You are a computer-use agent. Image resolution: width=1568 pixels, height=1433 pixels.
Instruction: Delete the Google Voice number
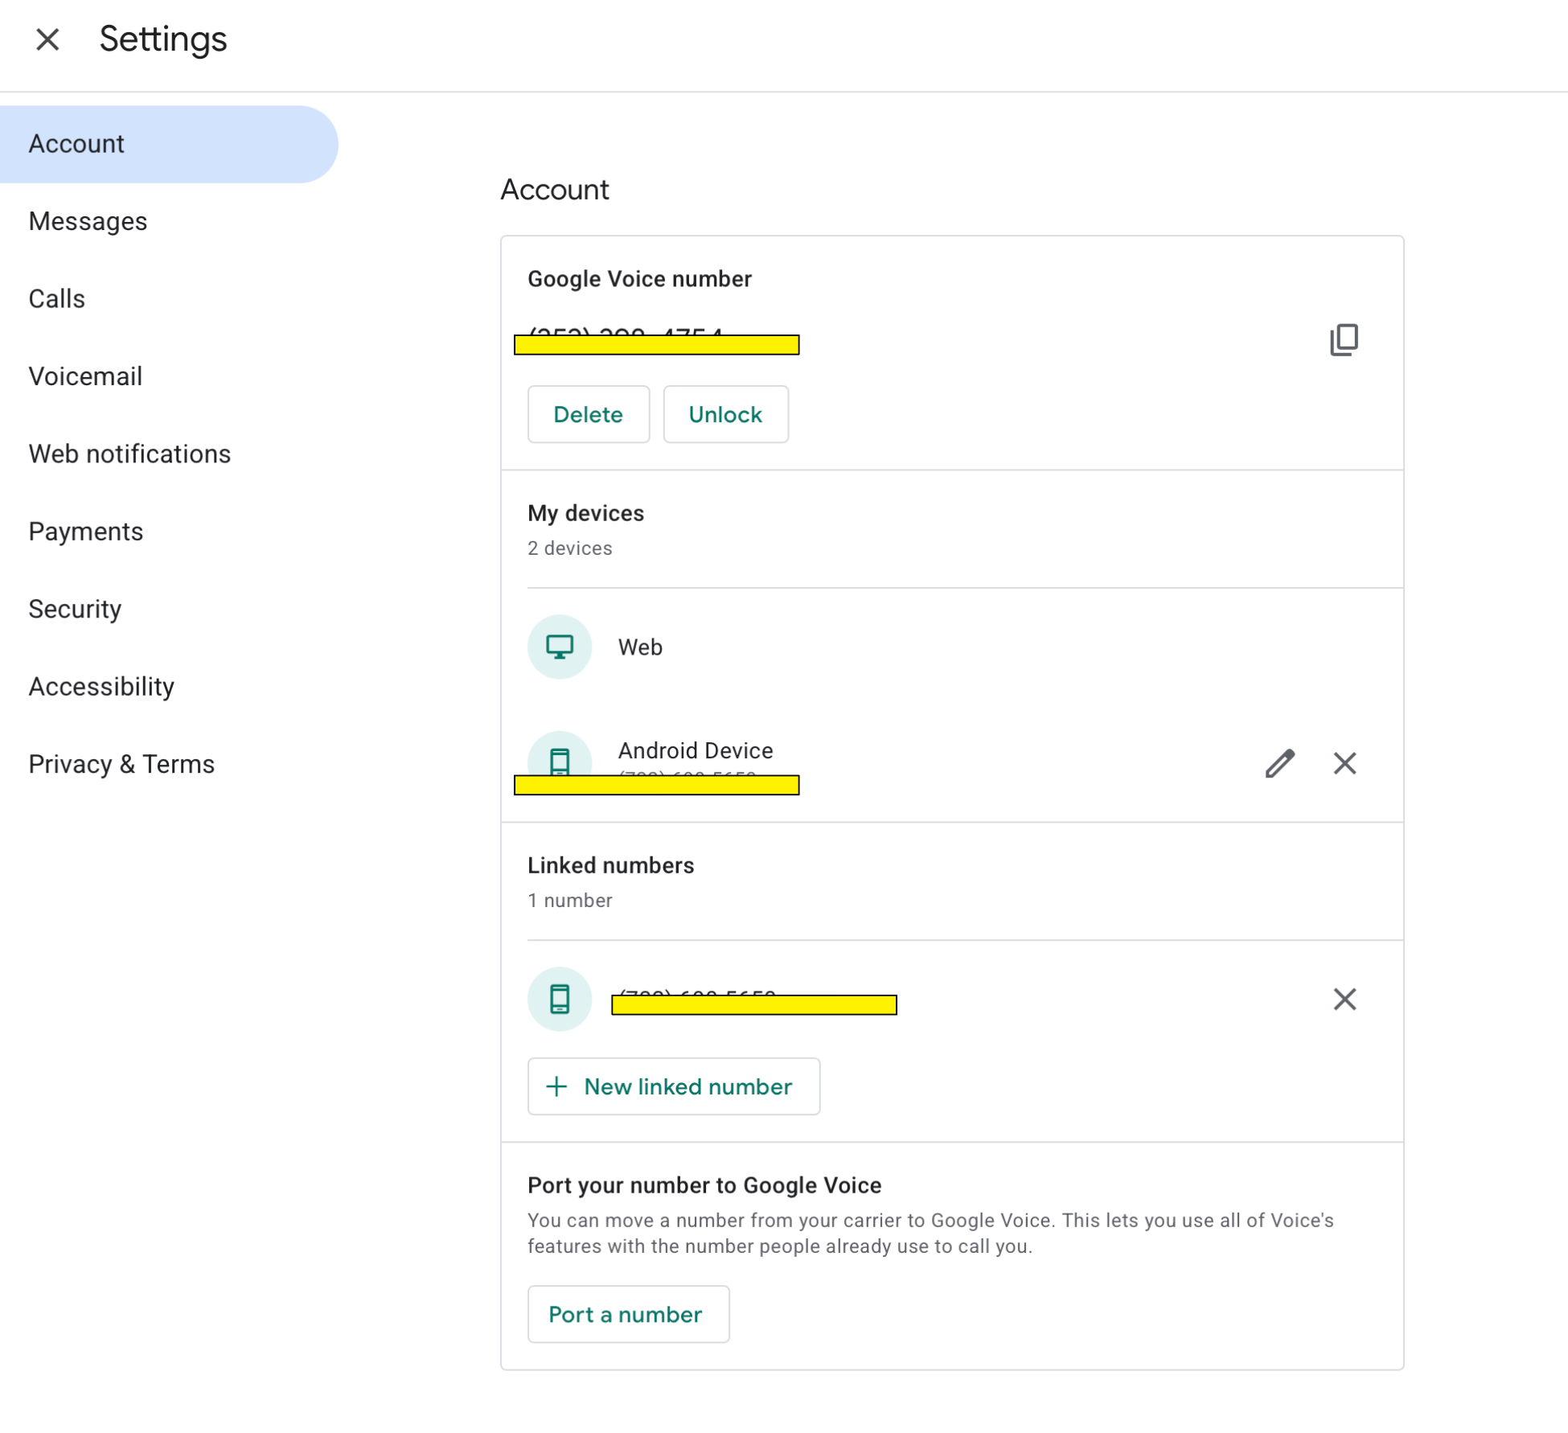pos(588,414)
